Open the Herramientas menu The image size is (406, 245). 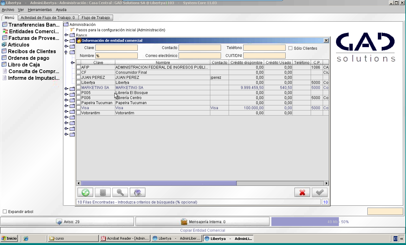coord(40,10)
